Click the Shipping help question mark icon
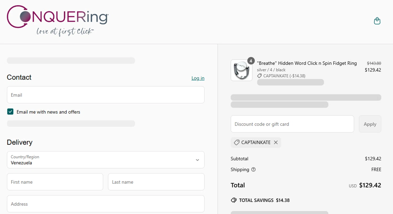Screen dimensions: 393x214 pos(253,170)
